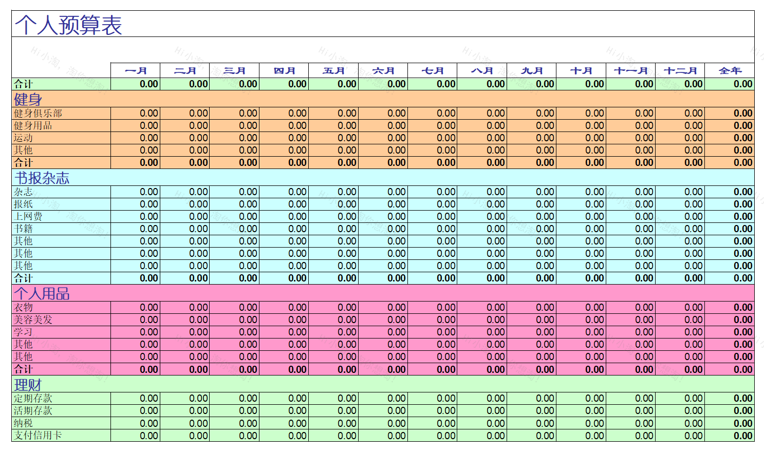This screenshot has height=451, width=764.
Task: Click 全年 total in 个人用品 合计 row
Action: tap(730, 369)
